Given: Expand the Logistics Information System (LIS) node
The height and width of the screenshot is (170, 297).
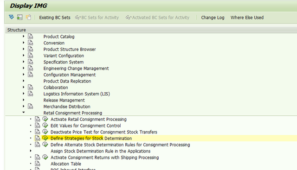Looking at the screenshot, I should coord(24,94).
